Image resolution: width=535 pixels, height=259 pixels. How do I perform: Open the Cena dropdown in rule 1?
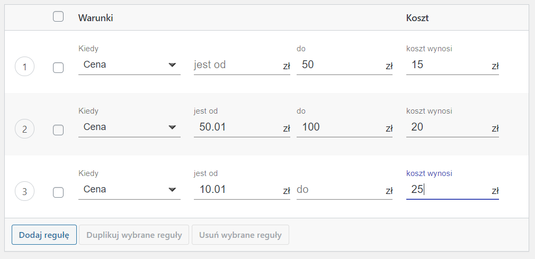pyautogui.click(x=129, y=64)
